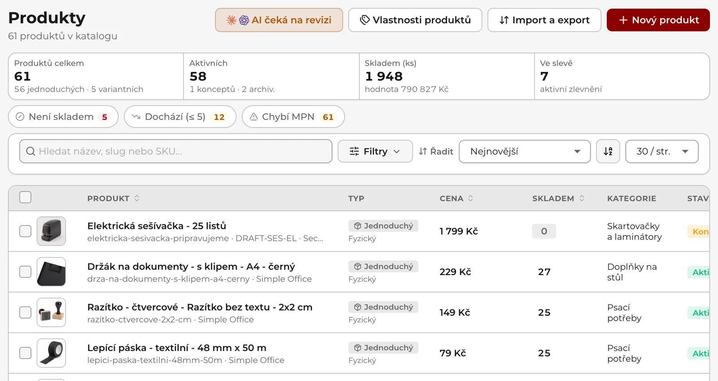
Task: Open the Lepicí páska thumbnail
Action: [51, 353]
